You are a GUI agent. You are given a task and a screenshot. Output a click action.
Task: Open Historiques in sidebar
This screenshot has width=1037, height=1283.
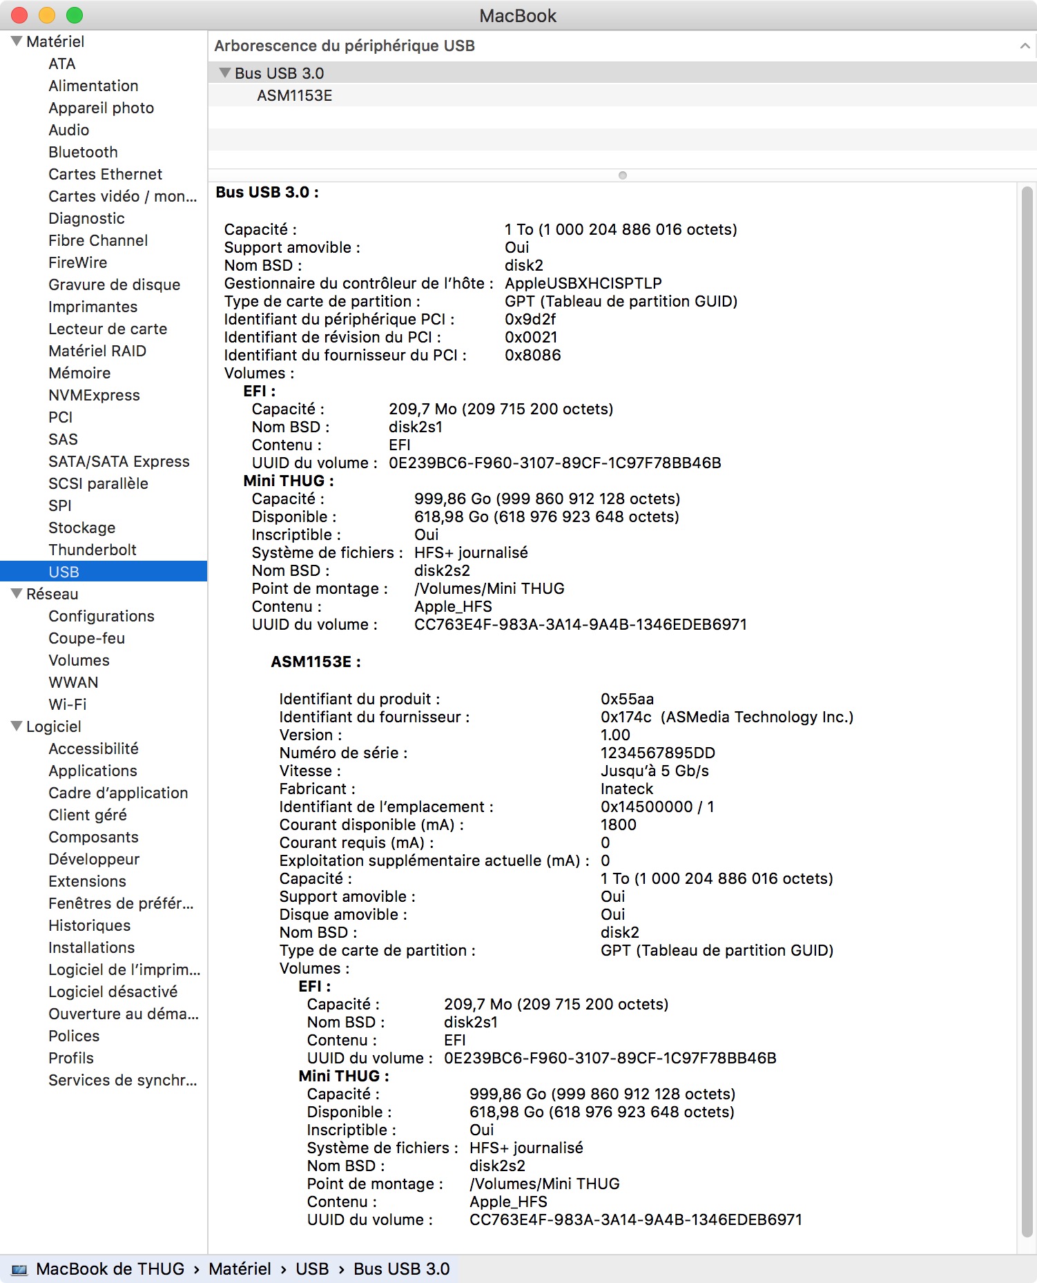pyautogui.click(x=89, y=925)
